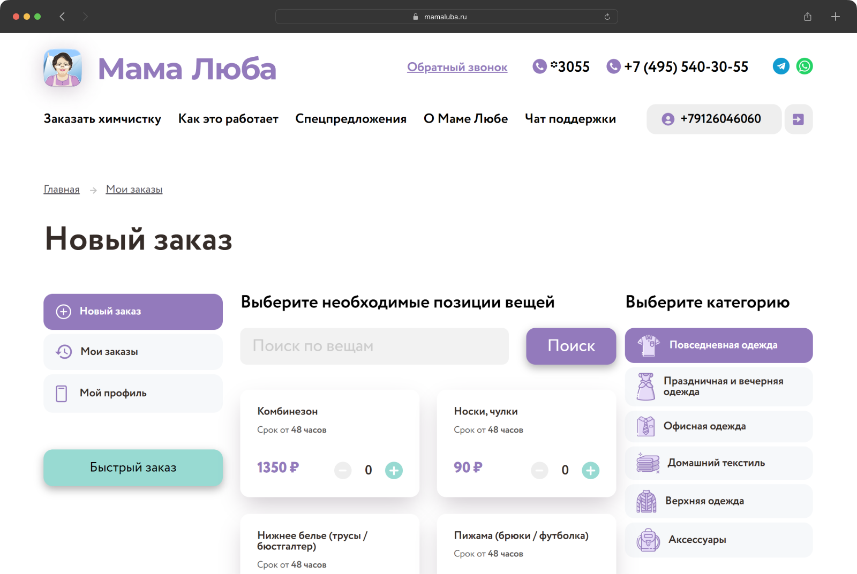This screenshot has height=574, width=857.
Task: Decrease Комбинезон quantity with minus icon
Action: tap(343, 470)
